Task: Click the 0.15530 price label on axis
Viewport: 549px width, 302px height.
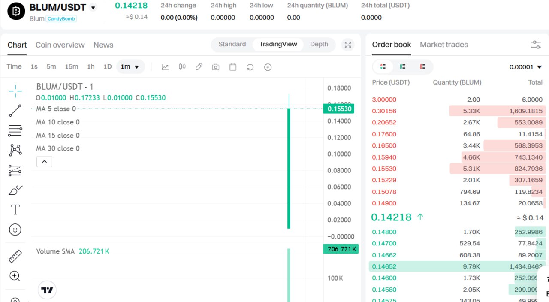Action: [x=340, y=109]
